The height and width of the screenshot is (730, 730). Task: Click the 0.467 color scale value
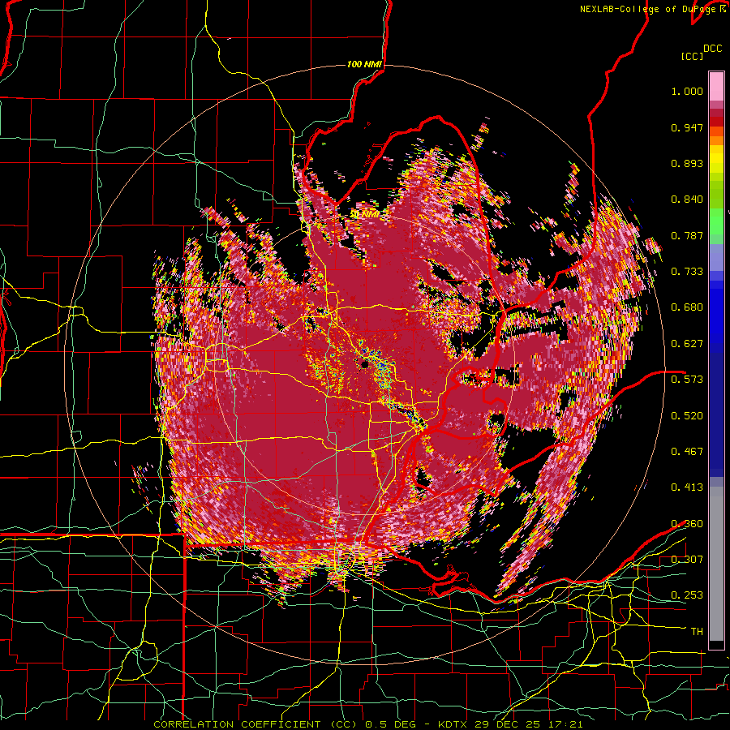click(x=687, y=451)
